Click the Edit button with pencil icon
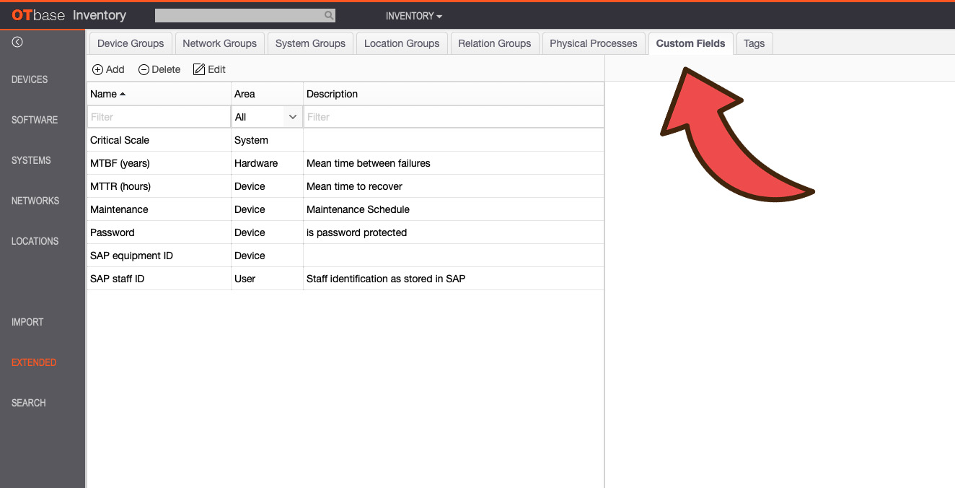 [209, 69]
